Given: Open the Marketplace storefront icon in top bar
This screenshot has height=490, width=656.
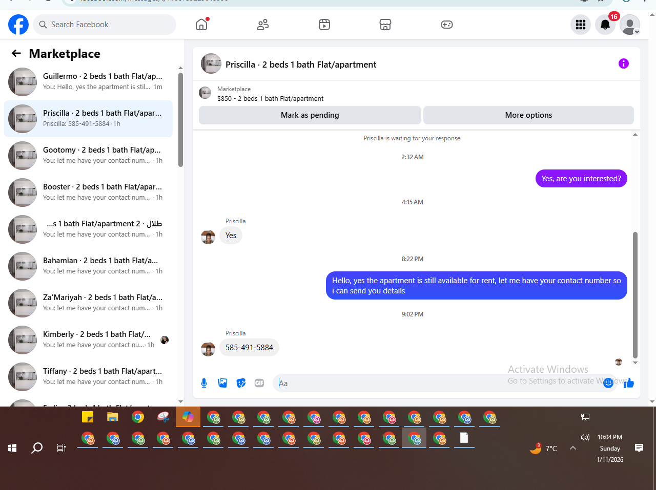Looking at the screenshot, I should tap(385, 25).
